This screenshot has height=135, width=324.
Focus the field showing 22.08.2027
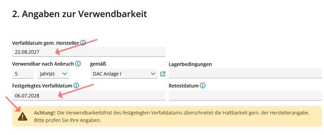[89, 52]
